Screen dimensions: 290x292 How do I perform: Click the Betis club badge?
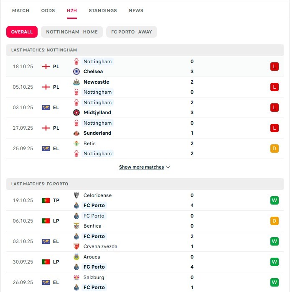(76, 143)
